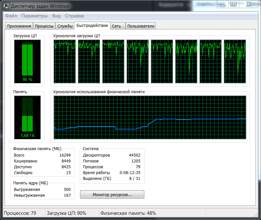Click the Потоков value 1205
The image size is (261, 220).
tap(136, 161)
